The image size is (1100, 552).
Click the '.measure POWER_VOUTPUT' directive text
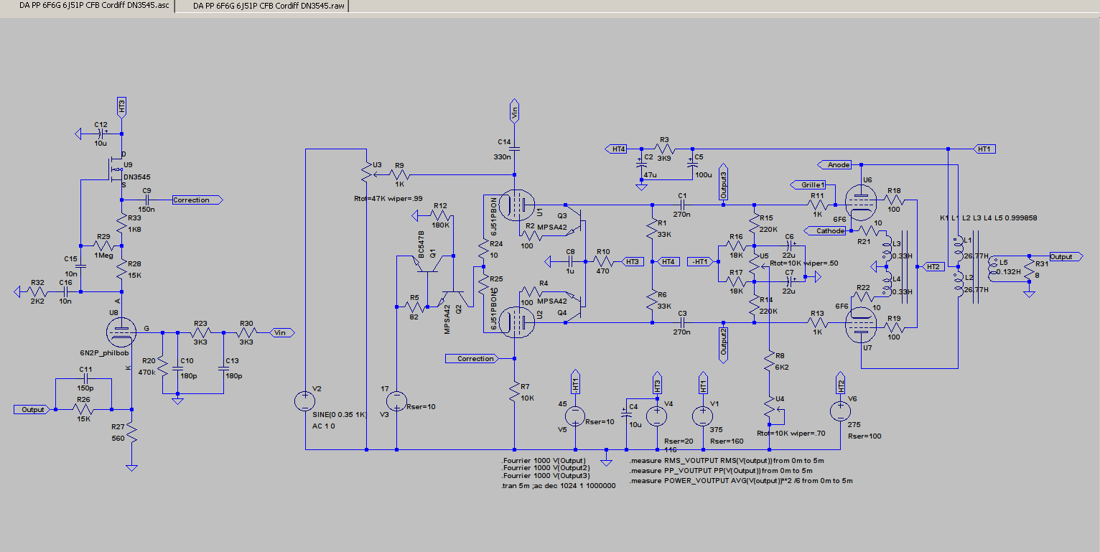[x=741, y=480]
